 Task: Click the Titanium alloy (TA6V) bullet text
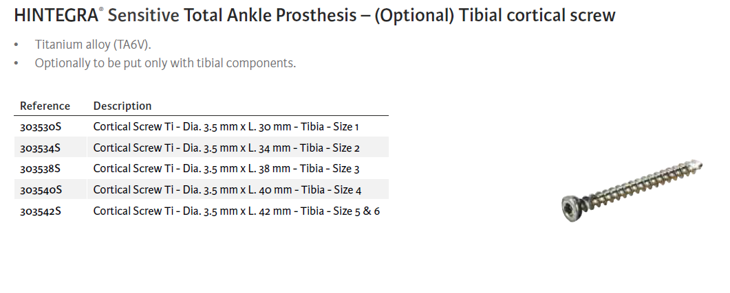click(x=92, y=45)
